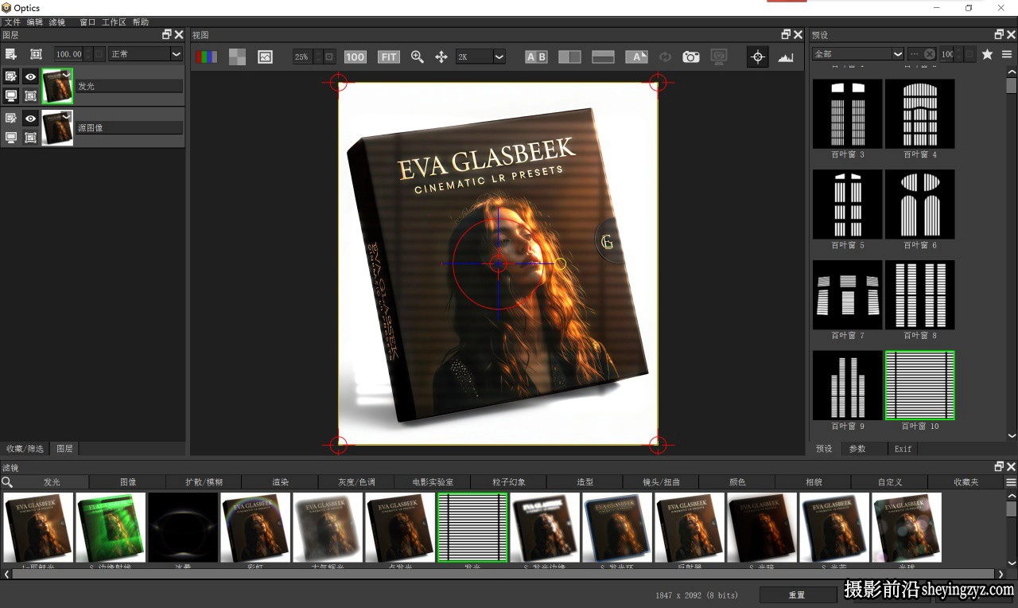Click the layer opacity field showing 100.00
The width and height of the screenshot is (1018, 608).
click(68, 54)
